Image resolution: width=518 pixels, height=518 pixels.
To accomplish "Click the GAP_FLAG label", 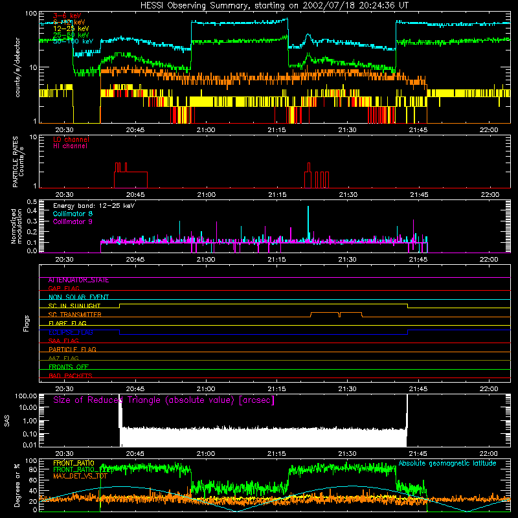I will coord(63,288).
